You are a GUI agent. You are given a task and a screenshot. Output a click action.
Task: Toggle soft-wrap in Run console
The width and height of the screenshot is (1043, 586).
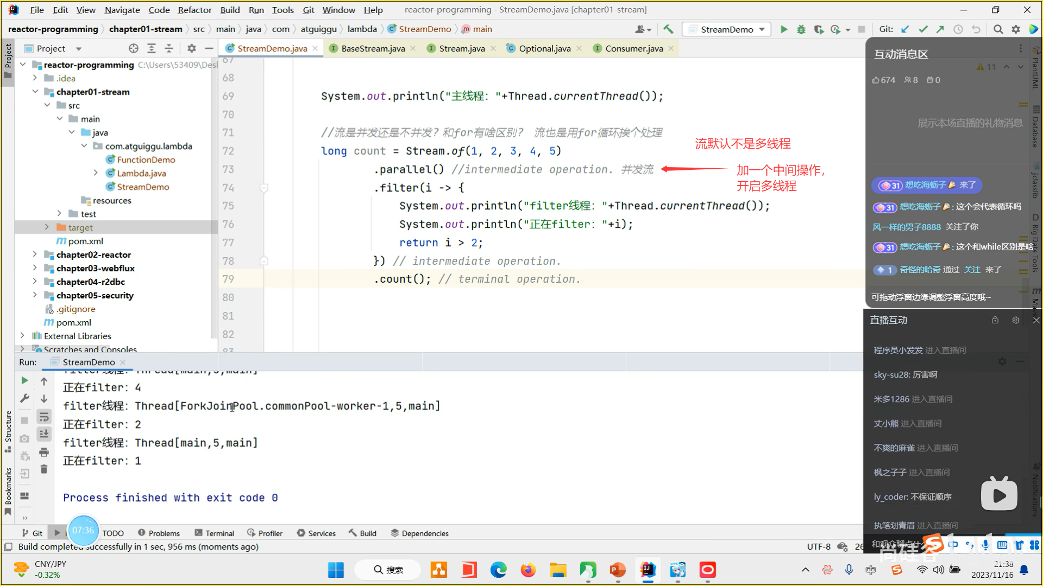pos(44,417)
